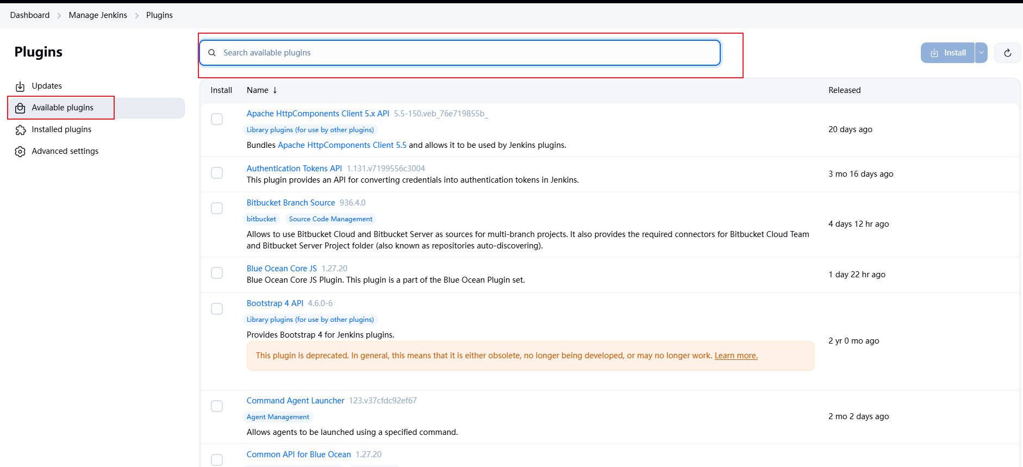1023x467 pixels.
Task: Click the Updates download icon in sidebar
Action: point(20,86)
